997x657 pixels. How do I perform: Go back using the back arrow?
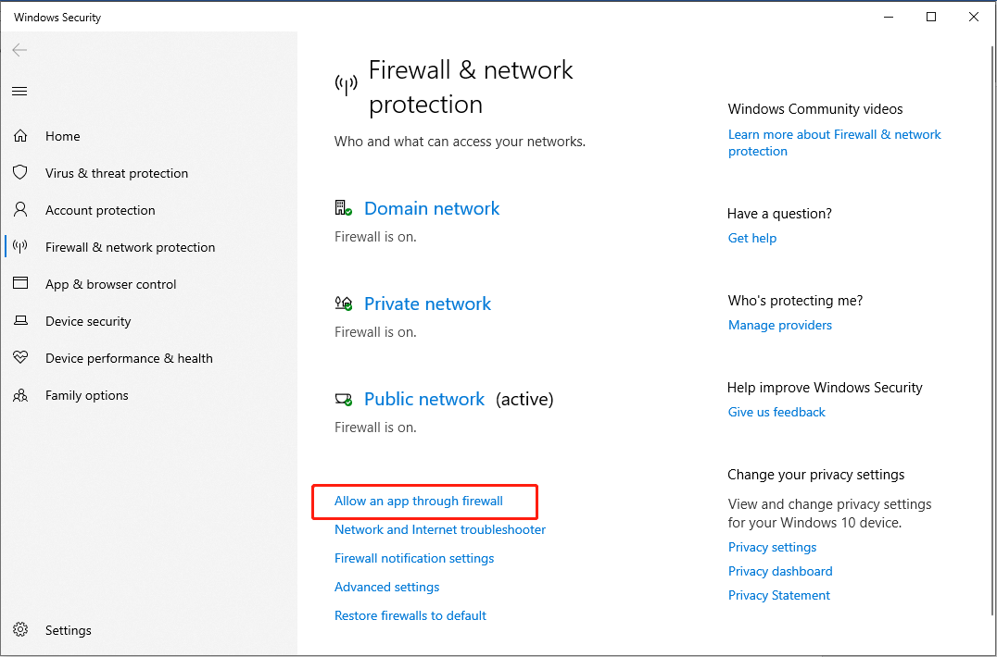pos(19,50)
